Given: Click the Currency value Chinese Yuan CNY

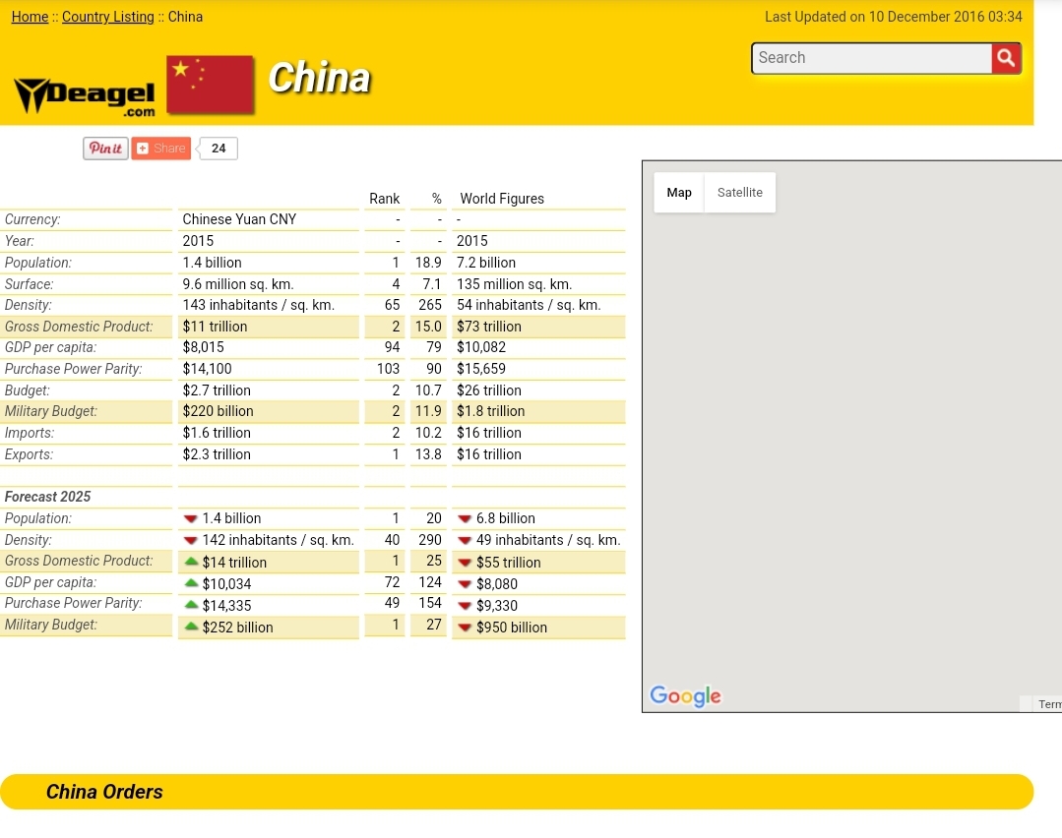Looking at the screenshot, I should point(239,219).
